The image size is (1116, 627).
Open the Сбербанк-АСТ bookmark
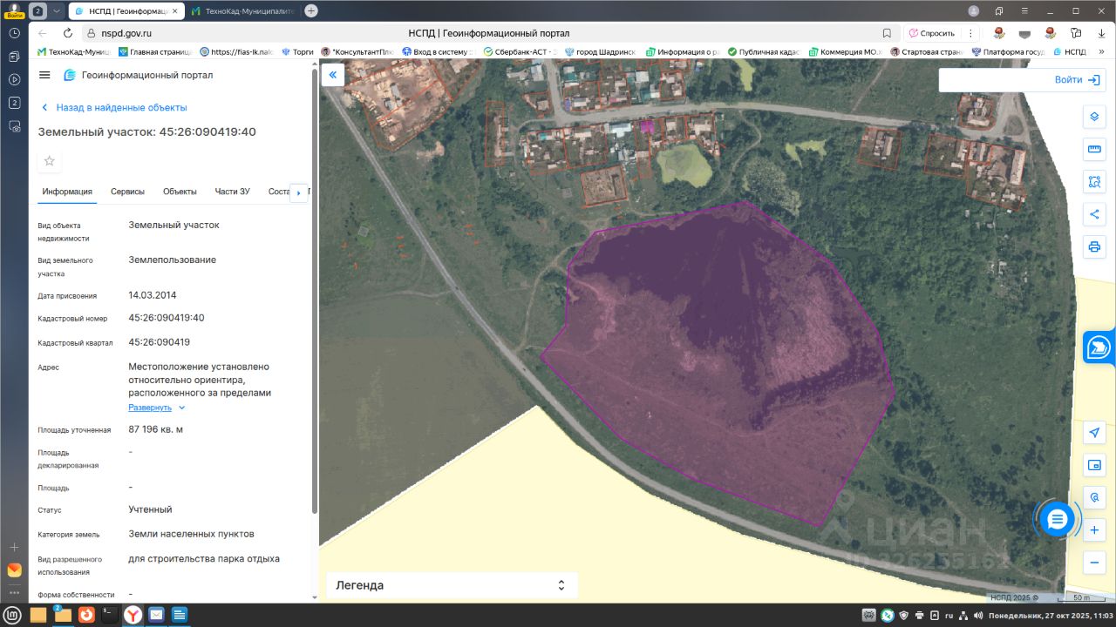tap(519, 51)
